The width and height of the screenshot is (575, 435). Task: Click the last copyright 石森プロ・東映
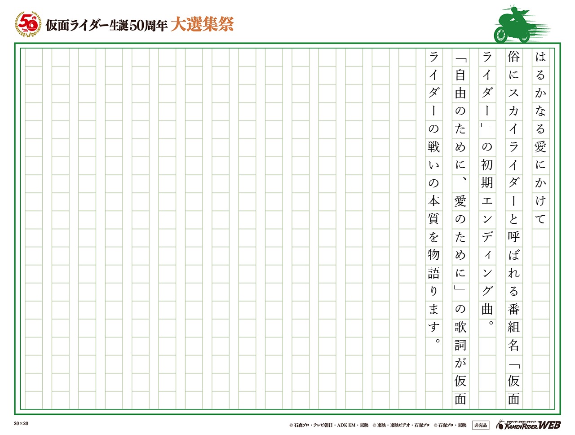pos(450,425)
